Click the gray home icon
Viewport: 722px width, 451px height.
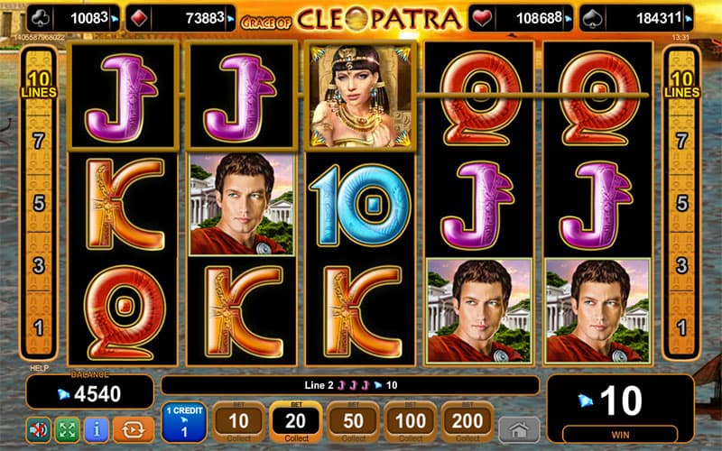coord(519,430)
